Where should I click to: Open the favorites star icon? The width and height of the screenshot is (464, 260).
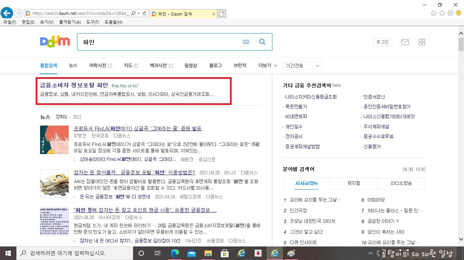[442, 13]
